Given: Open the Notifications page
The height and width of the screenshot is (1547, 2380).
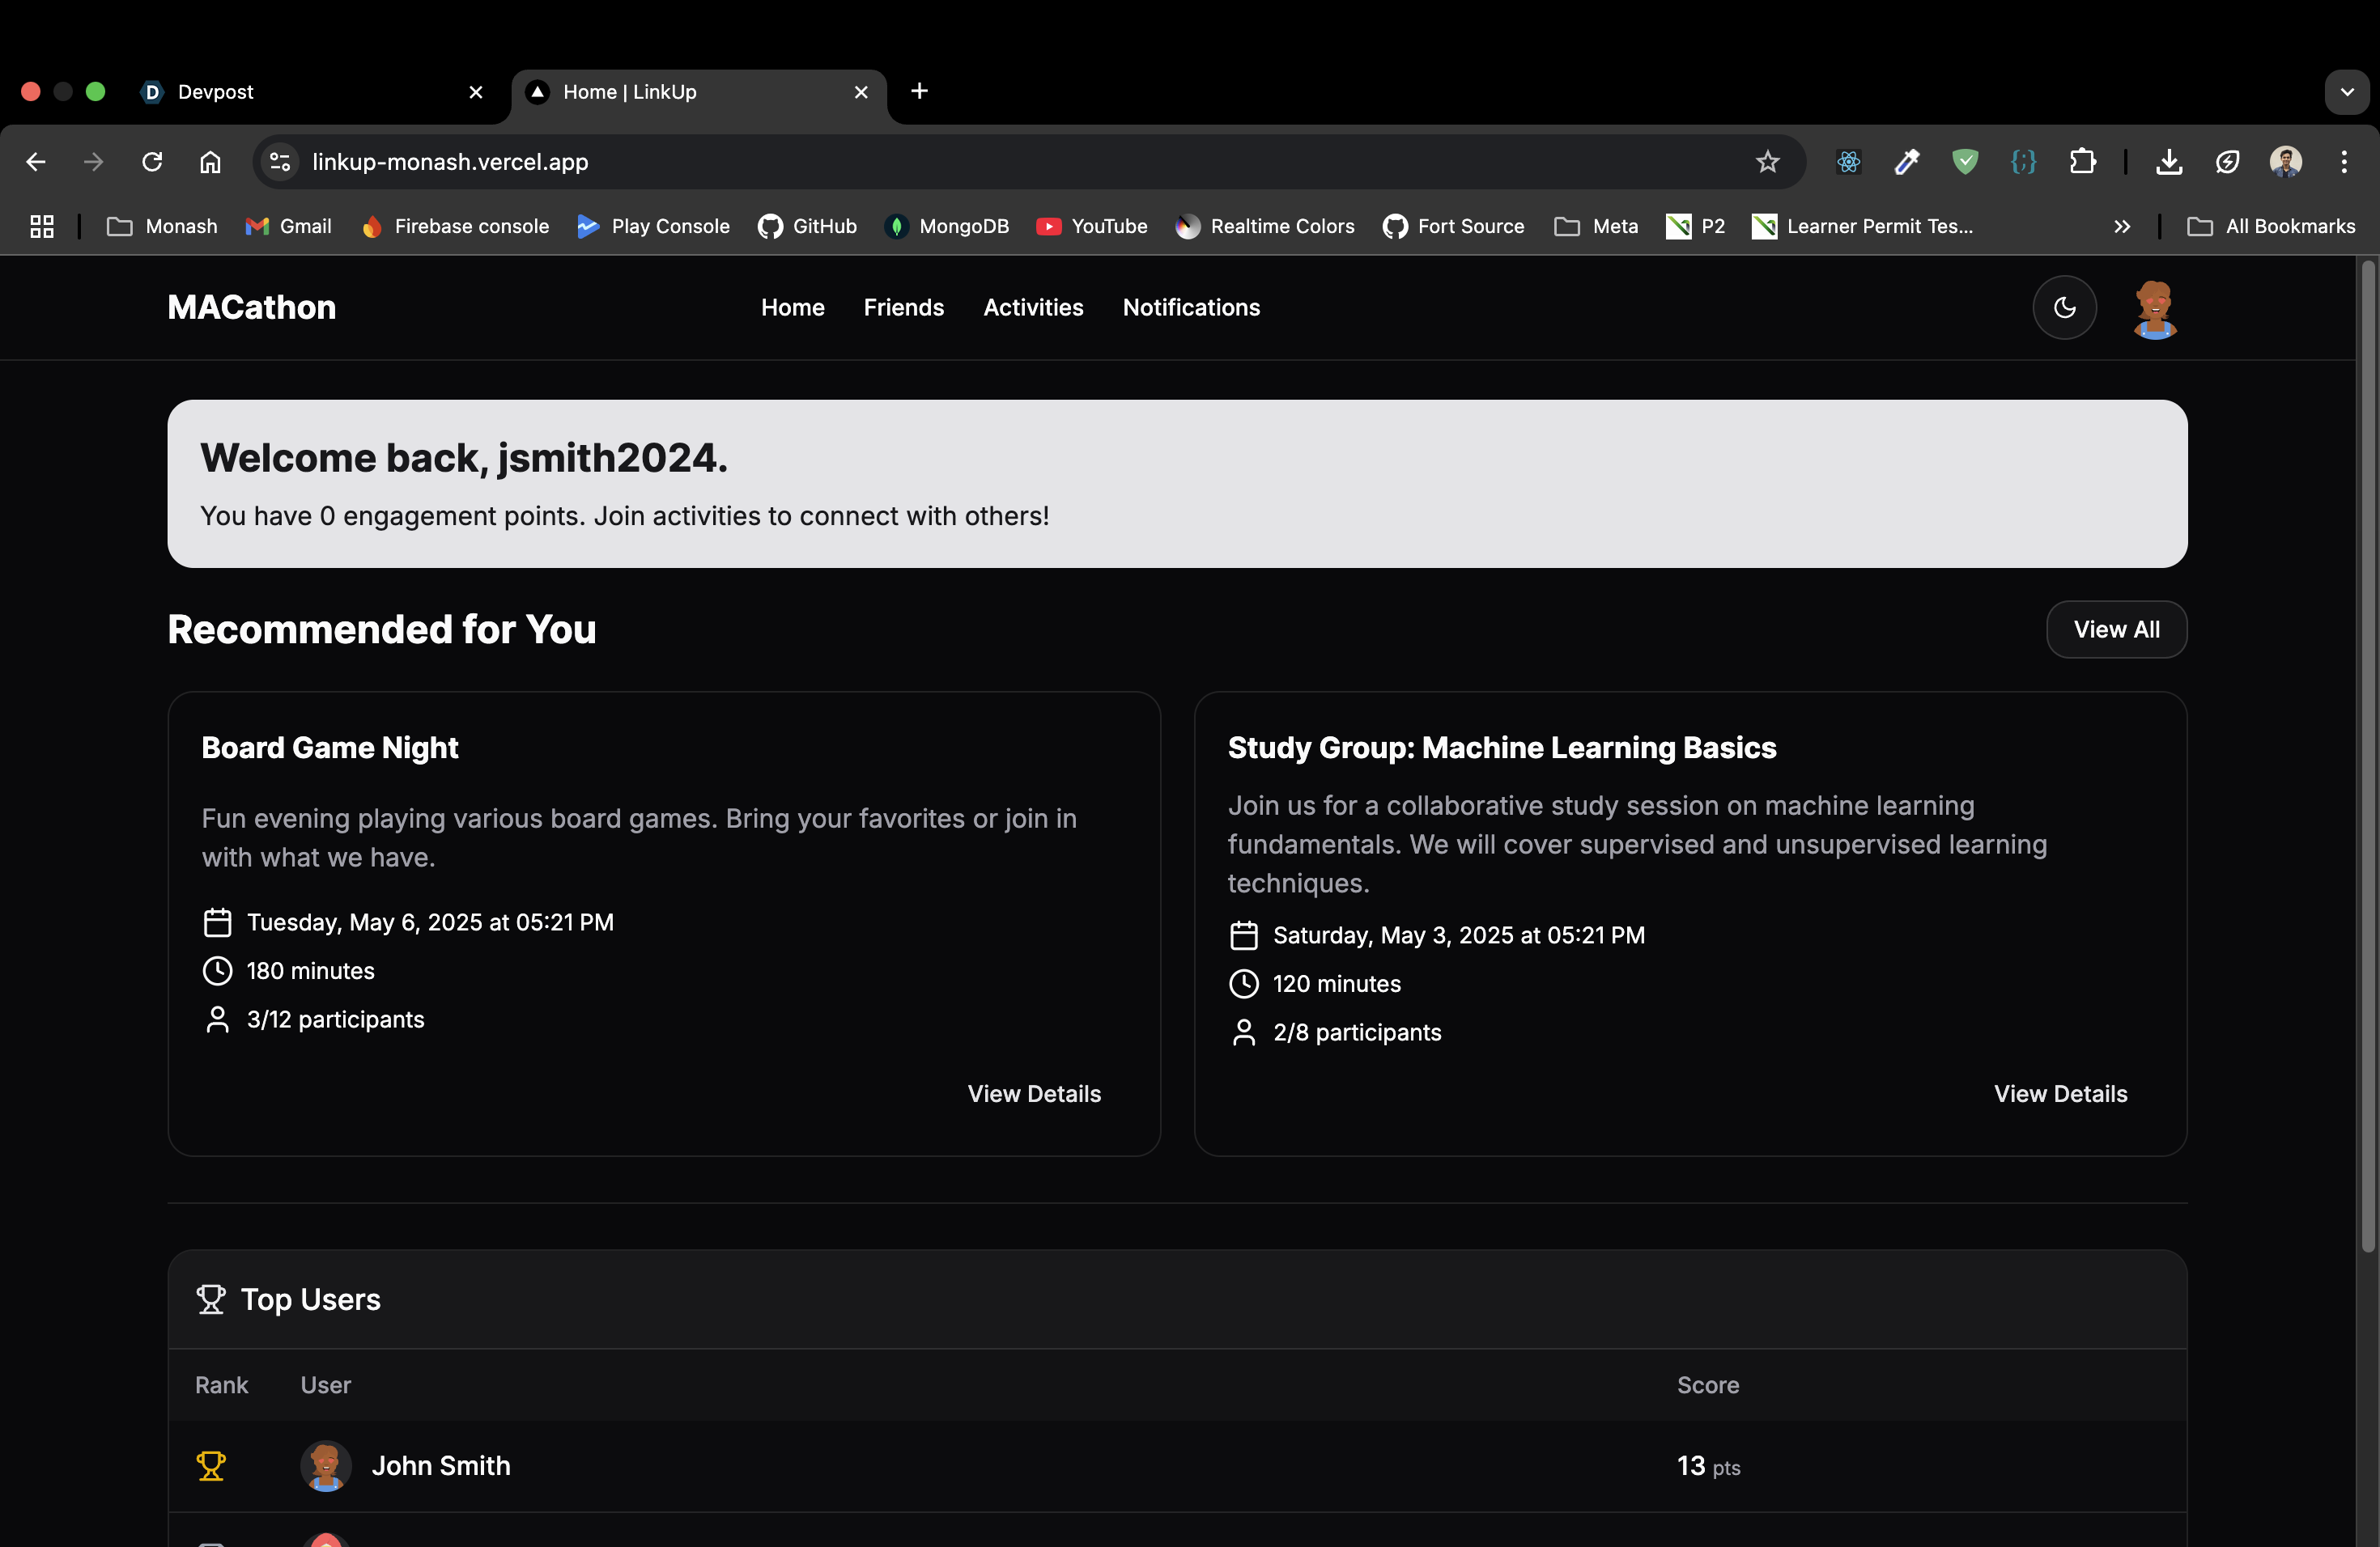Looking at the screenshot, I should tap(1190, 307).
